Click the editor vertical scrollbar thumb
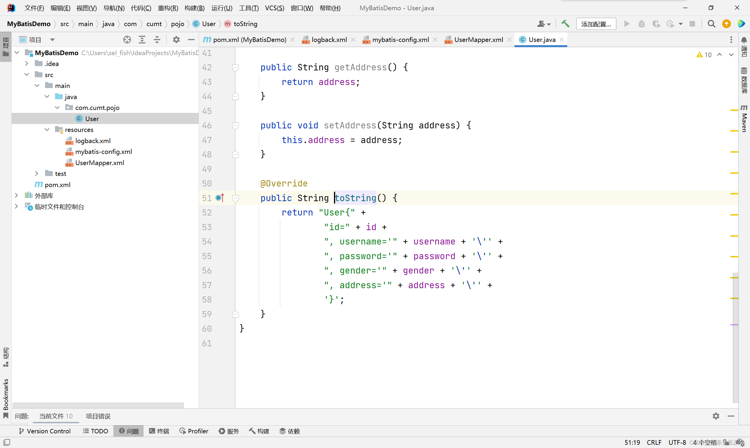 pos(736,337)
